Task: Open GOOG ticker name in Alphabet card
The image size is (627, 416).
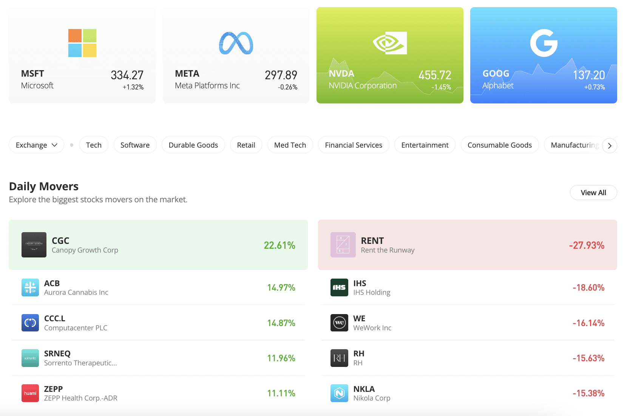Action: click(x=496, y=74)
